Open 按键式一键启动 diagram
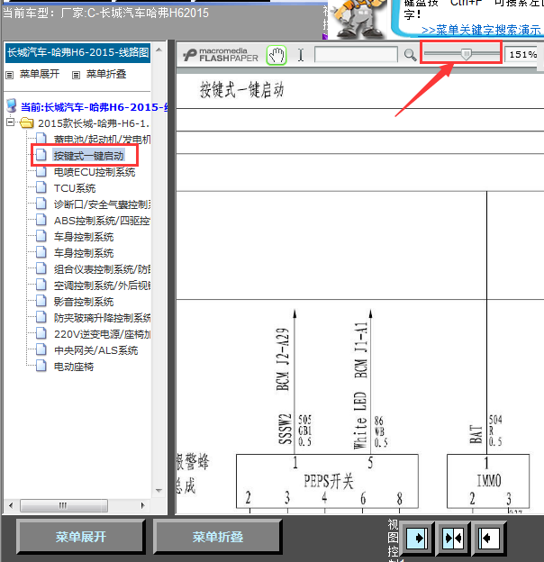The image size is (544, 562). click(x=88, y=156)
